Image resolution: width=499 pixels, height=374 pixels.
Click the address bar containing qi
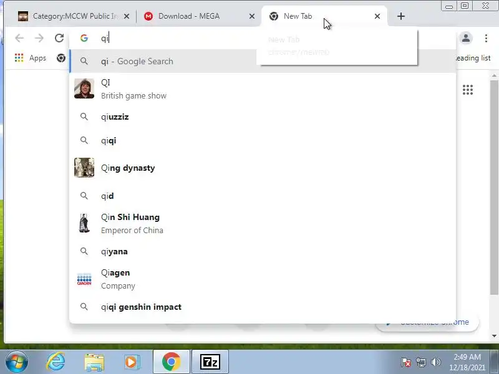point(263,38)
